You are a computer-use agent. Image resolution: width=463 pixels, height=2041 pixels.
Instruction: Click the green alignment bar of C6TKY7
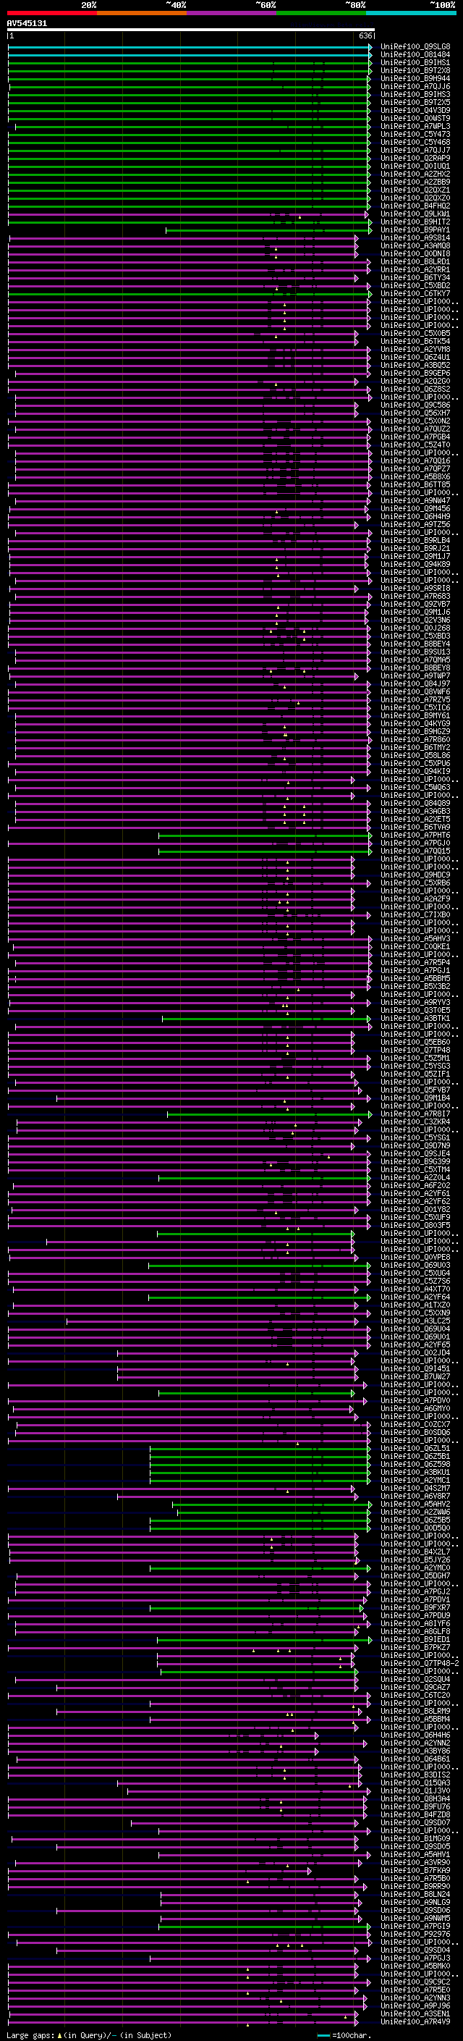pyautogui.click(x=190, y=294)
